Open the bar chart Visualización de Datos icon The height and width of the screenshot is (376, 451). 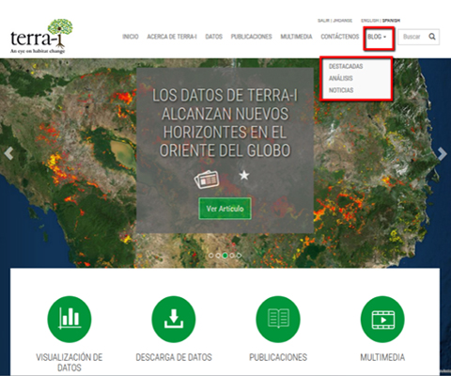[x=70, y=319]
